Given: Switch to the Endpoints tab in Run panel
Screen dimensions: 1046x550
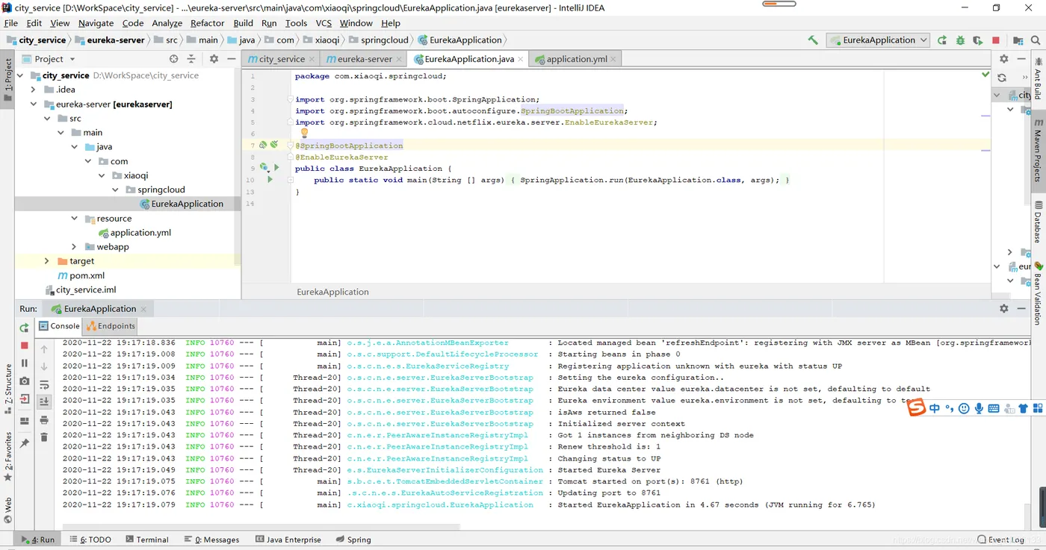Looking at the screenshot, I should [x=111, y=326].
